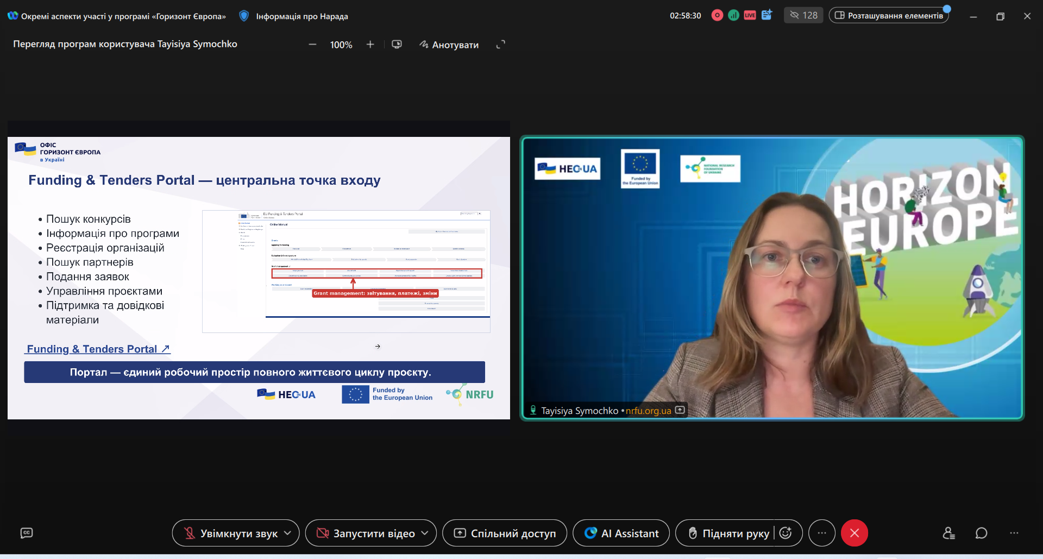Screen dimensions: 1043x559
Task: Open the participants panel
Action: (948, 533)
